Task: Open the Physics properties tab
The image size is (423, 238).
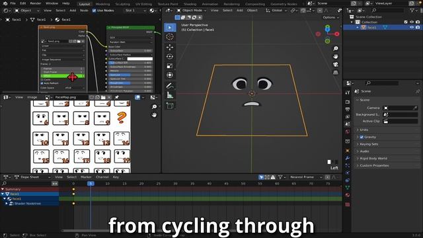Action: coord(348,173)
